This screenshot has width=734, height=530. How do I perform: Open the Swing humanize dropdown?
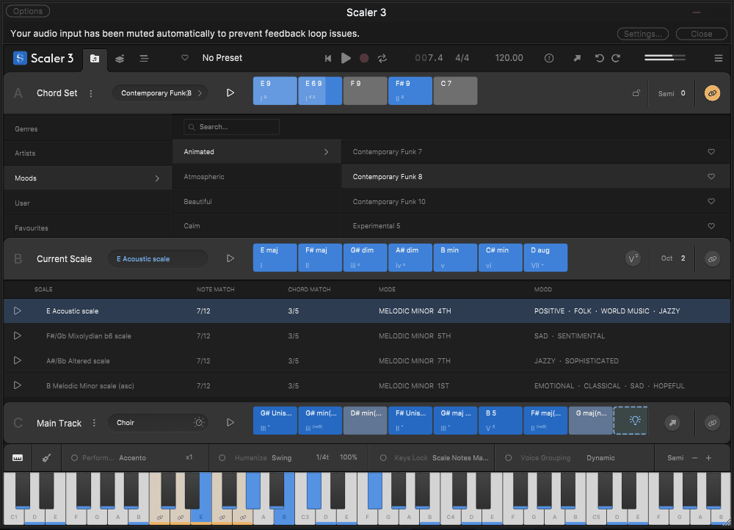tap(282, 458)
